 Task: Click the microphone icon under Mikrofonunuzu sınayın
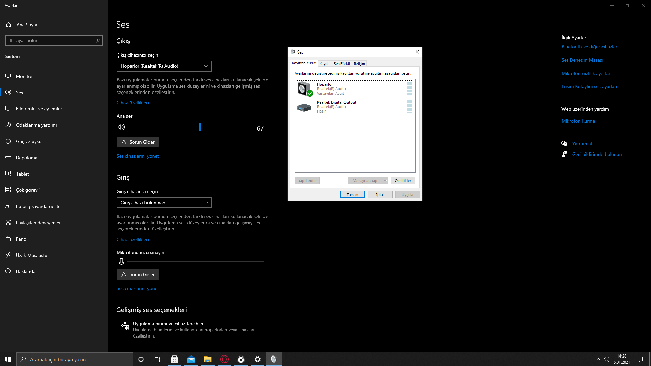[x=121, y=262]
